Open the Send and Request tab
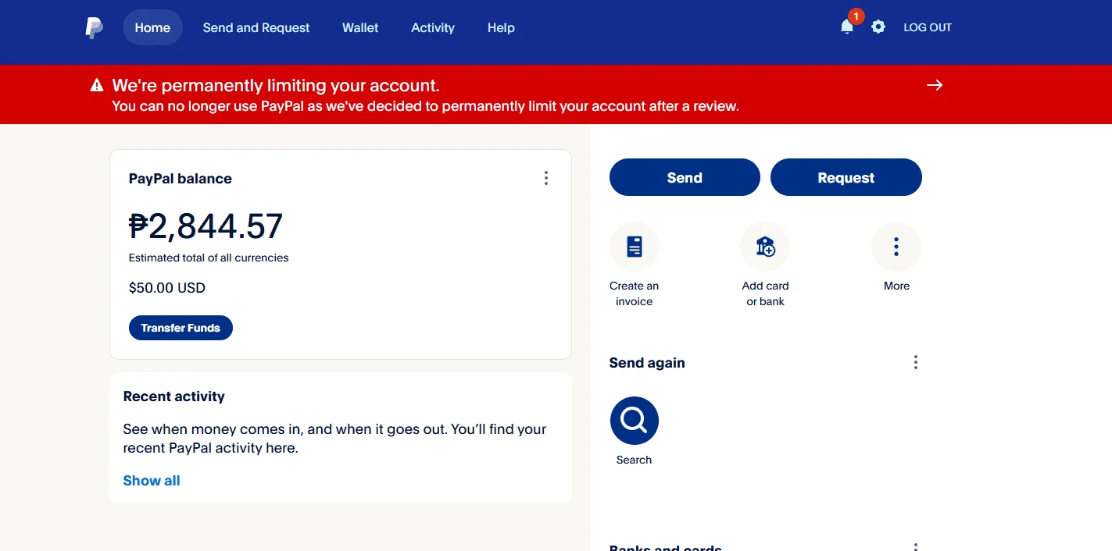The width and height of the screenshot is (1112, 551). [x=256, y=27]
